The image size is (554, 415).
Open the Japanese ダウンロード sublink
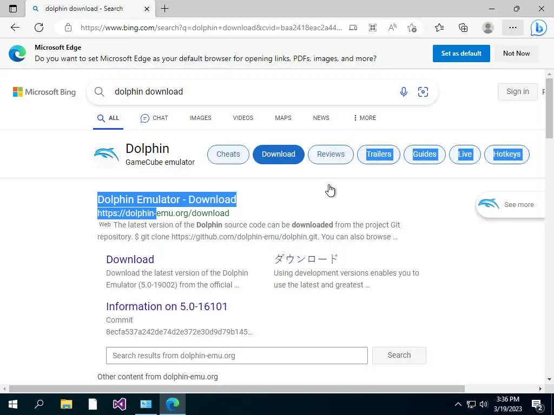pyautogui.click(x=306, y=259)
